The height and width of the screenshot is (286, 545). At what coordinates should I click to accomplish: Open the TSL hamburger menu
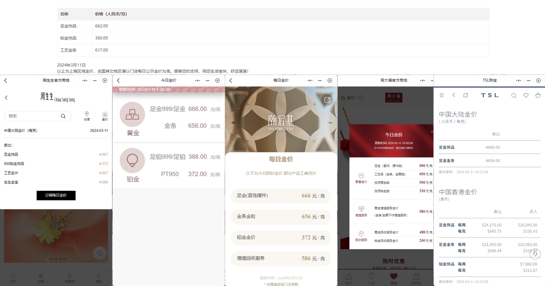441,95
